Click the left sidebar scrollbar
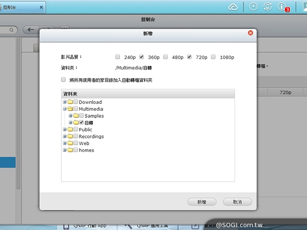 click(x=18, y=114)
